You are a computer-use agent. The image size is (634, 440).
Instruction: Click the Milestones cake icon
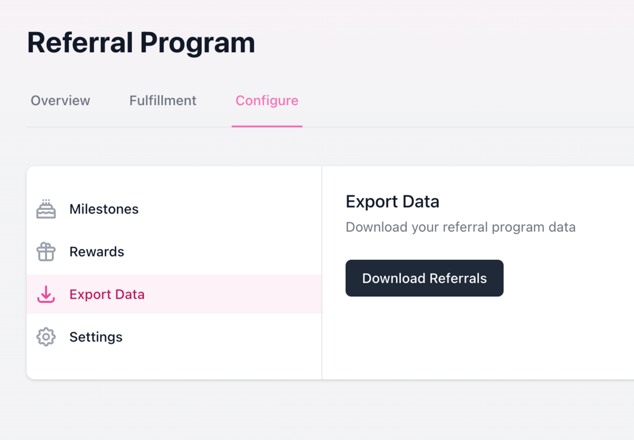[x=46, y=209]
